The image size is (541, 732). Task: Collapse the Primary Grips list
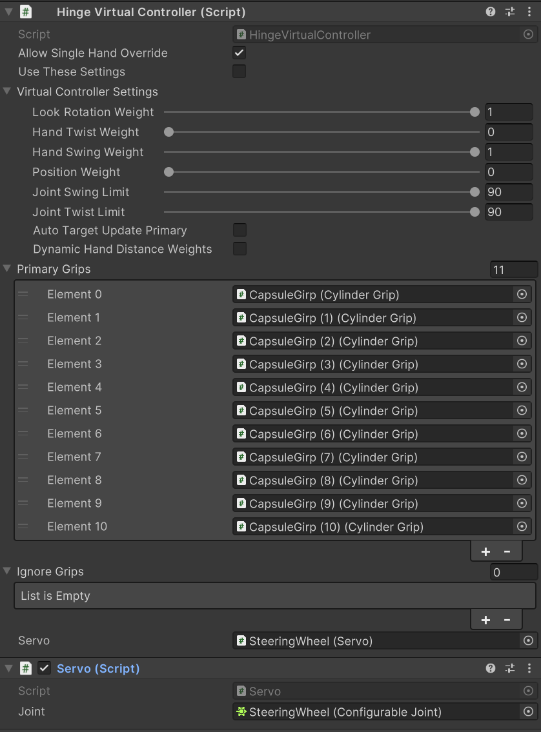coord(7,269)
